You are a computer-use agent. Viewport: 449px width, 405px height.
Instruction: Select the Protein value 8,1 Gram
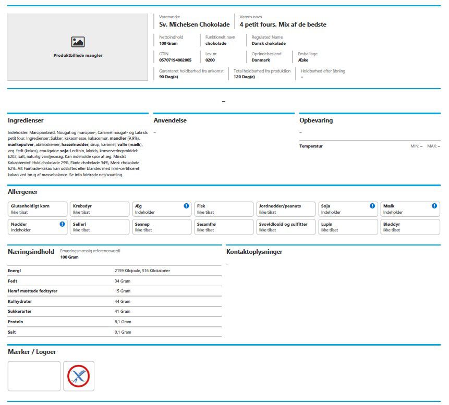pos(123,322)
